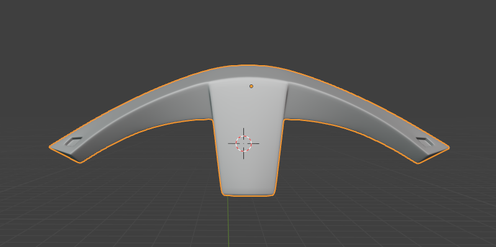Screen dimensions: 496x247
Task: Click the corner where right arm meets central tab
Action: (x=284, y=120)
